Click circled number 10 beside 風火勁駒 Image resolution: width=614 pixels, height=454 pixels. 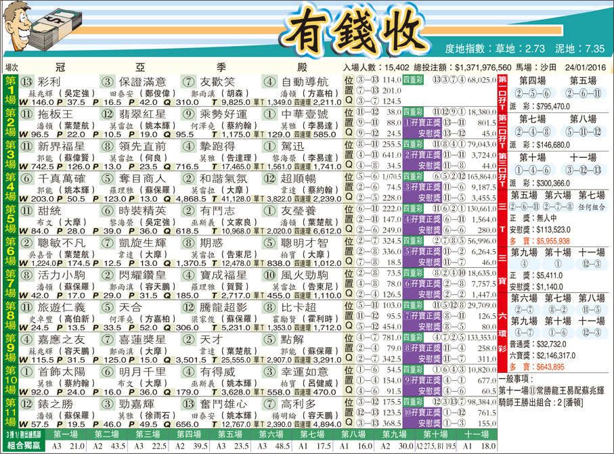point(269,275)
